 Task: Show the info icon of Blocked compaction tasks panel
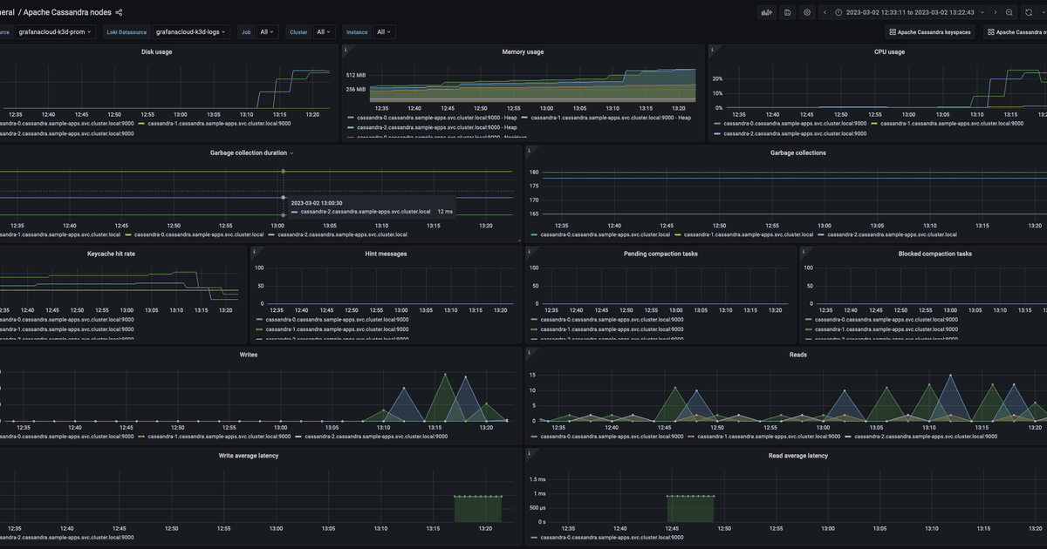tap(804, 253)
